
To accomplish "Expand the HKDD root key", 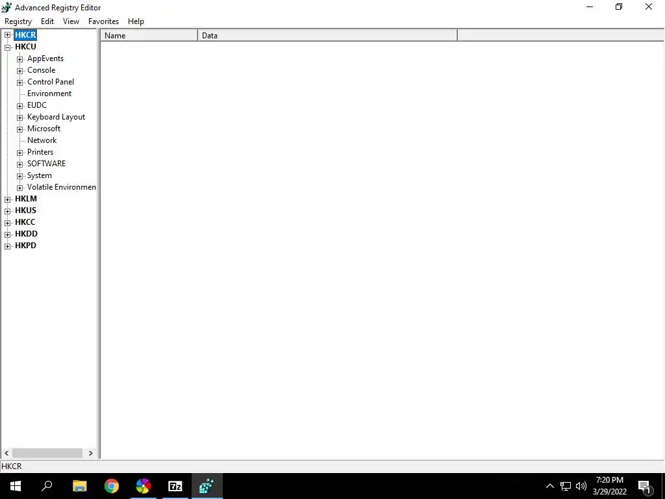I will tap(8, 234).
